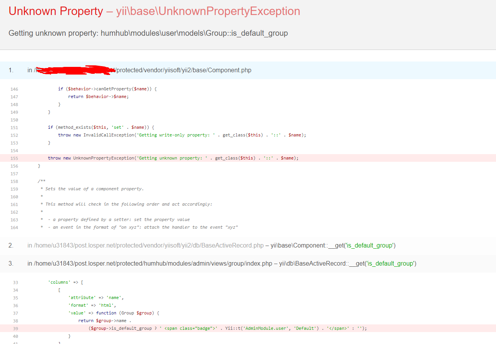This screenshot has width=496, height=344.
Task: Click line 151 method_exists check
Action: pos(101,127)
